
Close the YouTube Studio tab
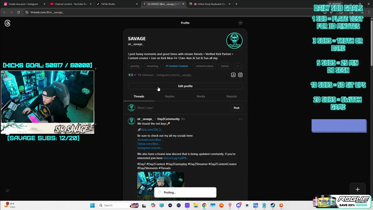(91, 4)
